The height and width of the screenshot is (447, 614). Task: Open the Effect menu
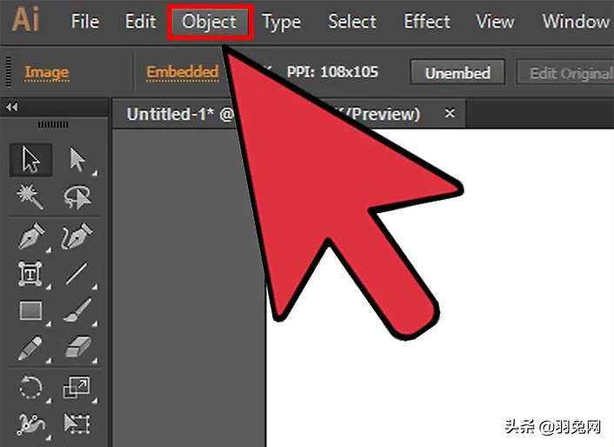(427, 22)
